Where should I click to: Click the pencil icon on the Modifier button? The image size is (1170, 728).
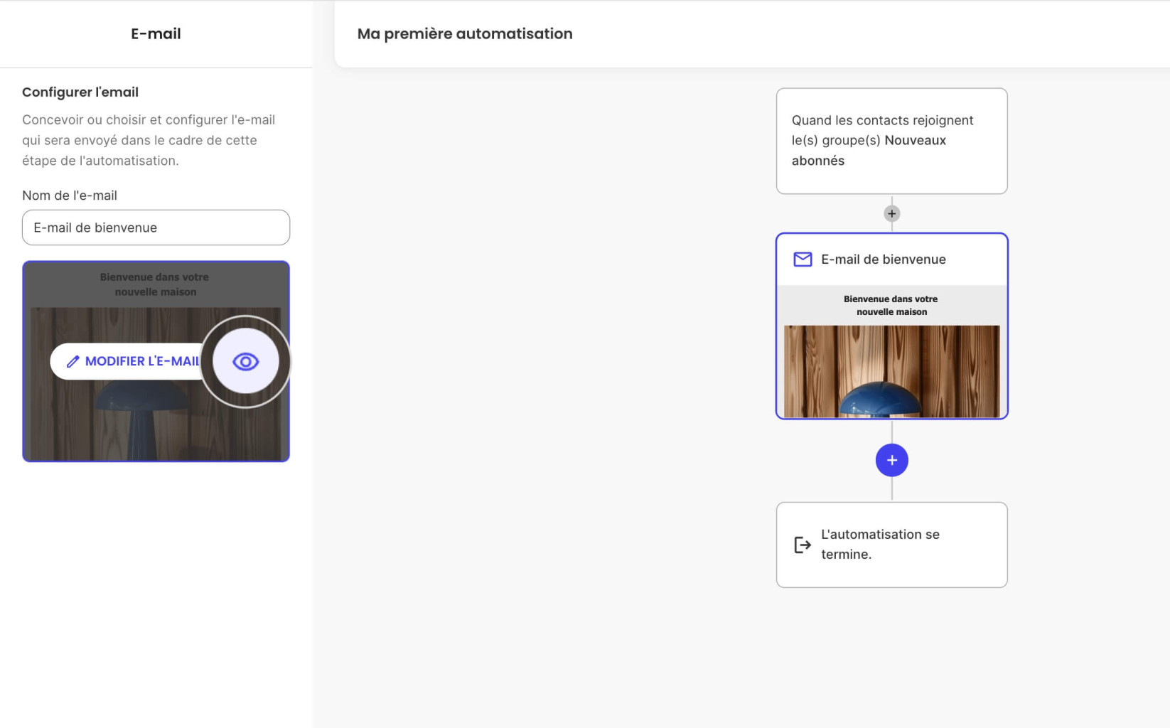(x=73, y=361)
